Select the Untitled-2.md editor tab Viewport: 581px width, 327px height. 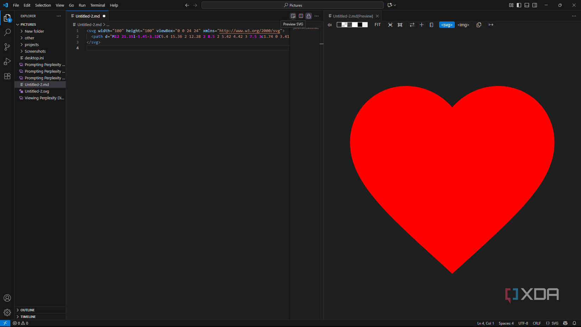[x=87, y=16]
